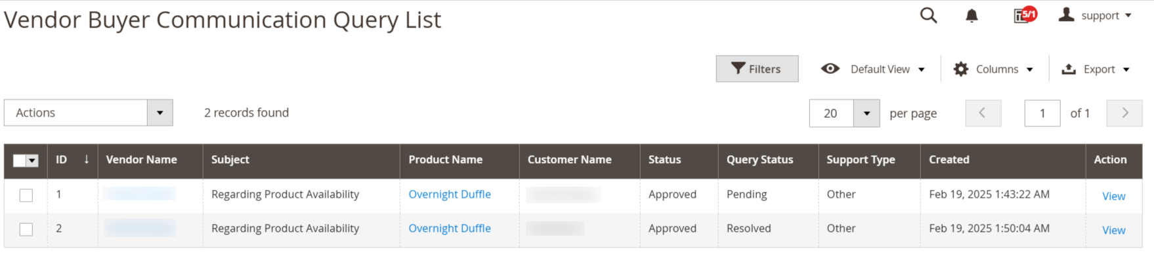Viewport: 1154px width, 256px height.
Task: Select checkbox for query ID 1
Action: point(26,195)
